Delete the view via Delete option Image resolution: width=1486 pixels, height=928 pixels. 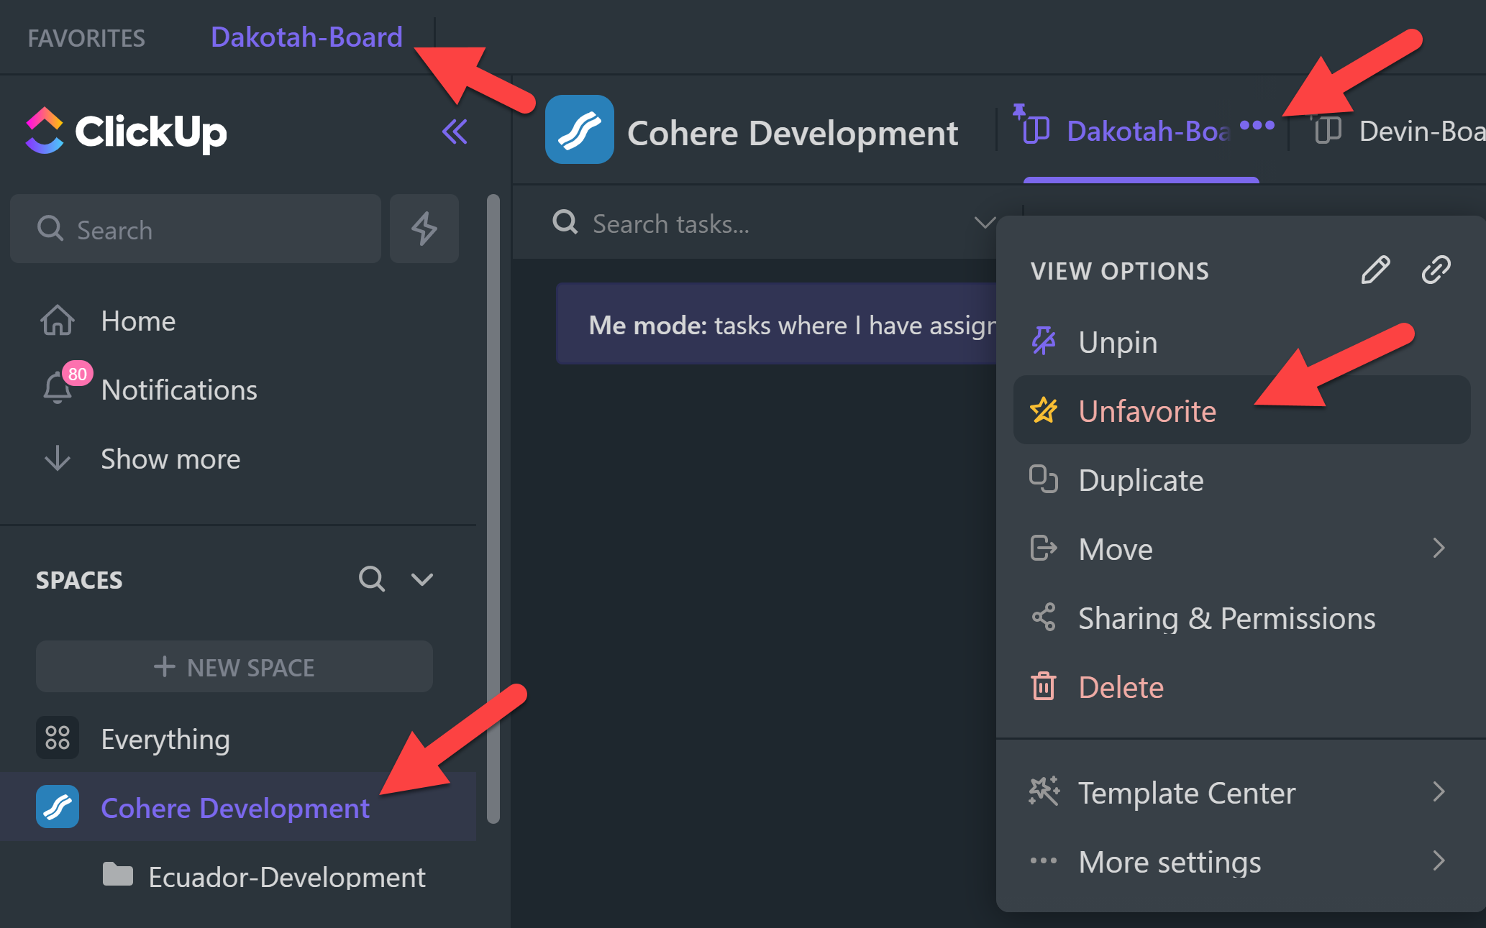pyautogui.click(x=1241, y=686)
